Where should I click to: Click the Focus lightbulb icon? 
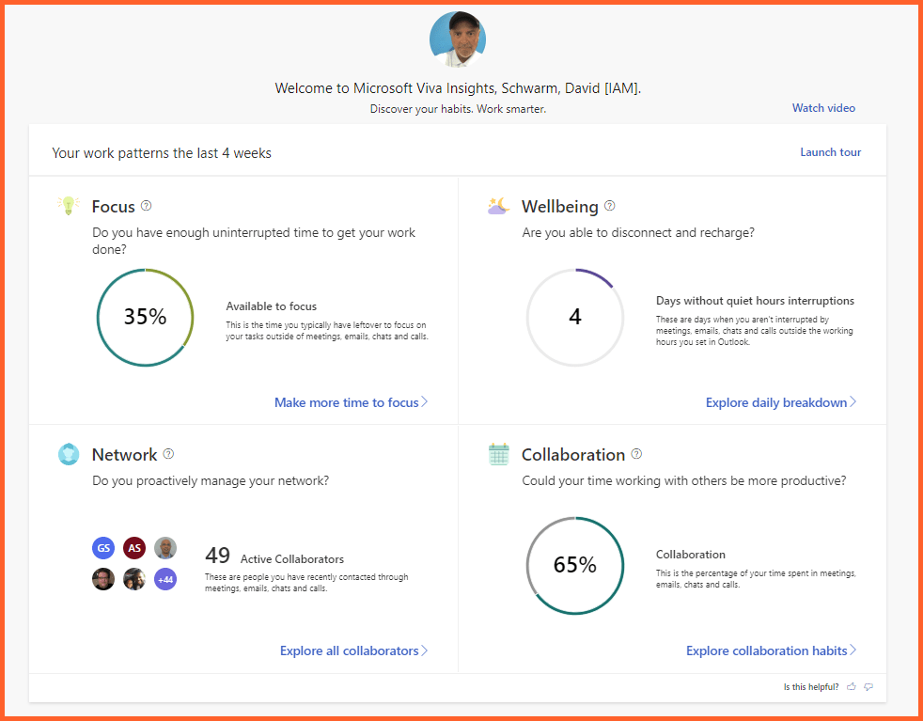click(x=68, y=206)
